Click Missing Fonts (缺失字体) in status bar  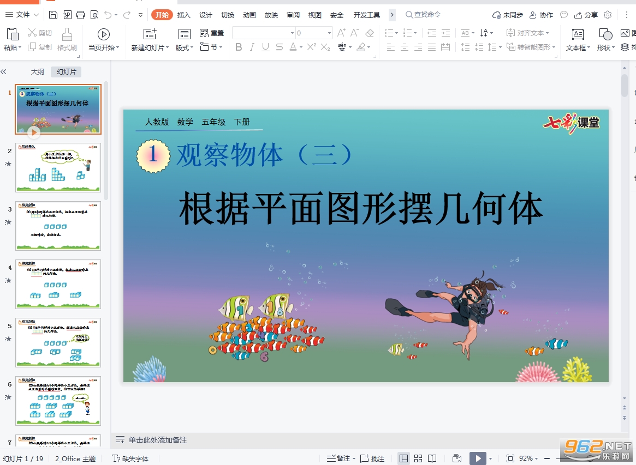pyautogui.click(x=130, y=458)
